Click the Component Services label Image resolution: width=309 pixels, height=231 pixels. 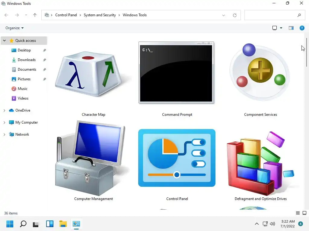260,115
